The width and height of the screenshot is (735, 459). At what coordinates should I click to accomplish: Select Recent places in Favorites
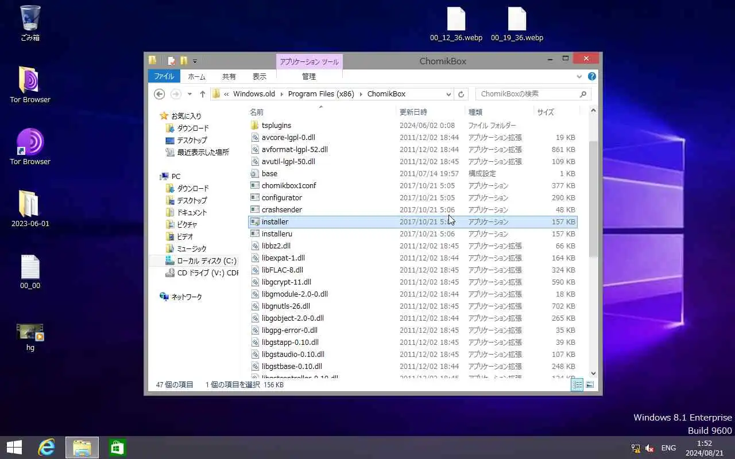point(198,152)
